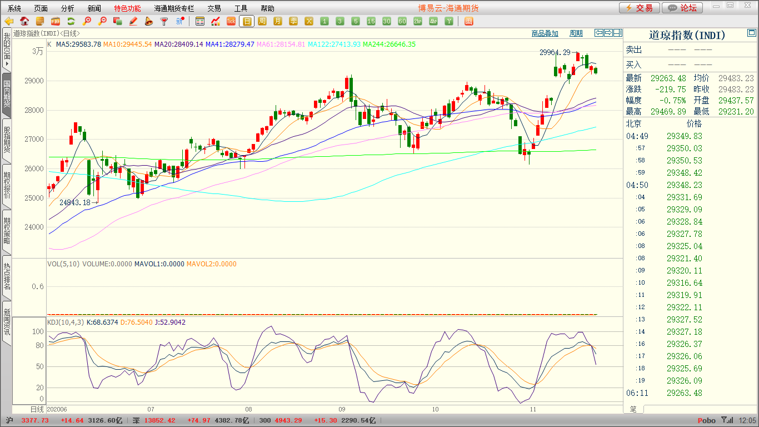
Task: Open the 页面 menu
Action: [41, 8]
